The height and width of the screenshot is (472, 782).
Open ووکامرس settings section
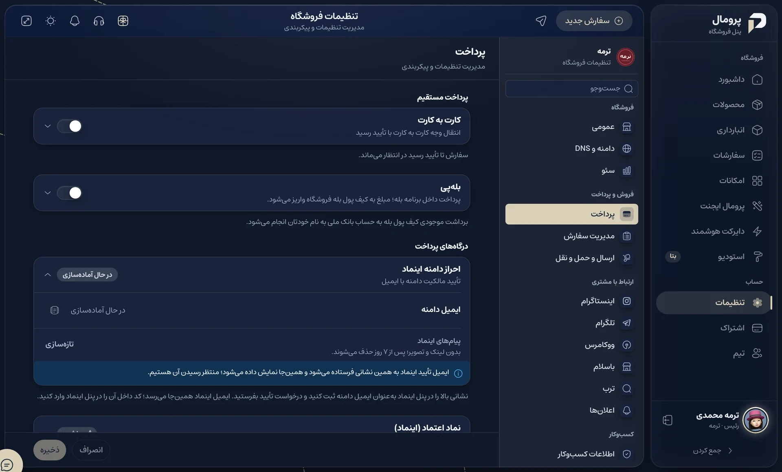[x=572, y=345]
